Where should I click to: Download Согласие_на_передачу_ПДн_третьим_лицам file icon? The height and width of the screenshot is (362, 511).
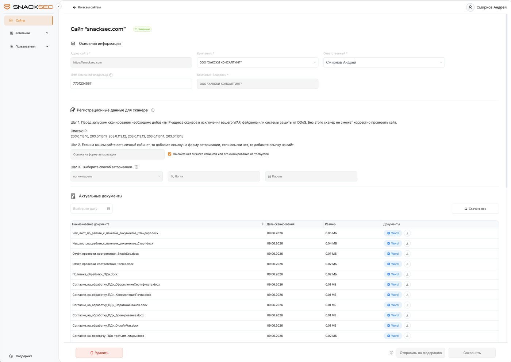pos(407,336)
